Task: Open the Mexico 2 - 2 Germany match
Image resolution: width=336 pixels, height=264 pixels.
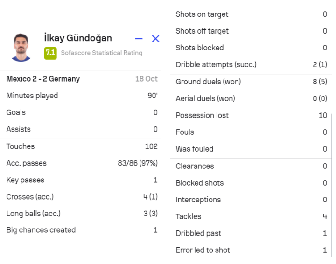Action: pos(43,79)
